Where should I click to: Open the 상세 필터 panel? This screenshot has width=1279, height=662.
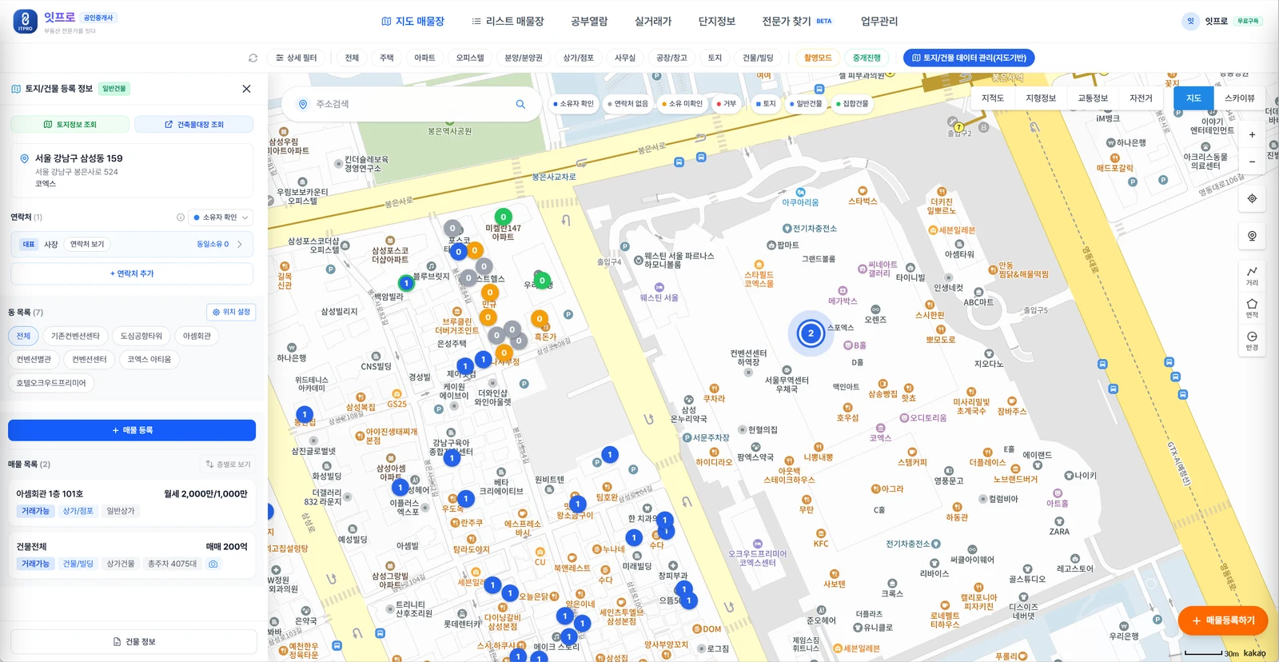296,58
